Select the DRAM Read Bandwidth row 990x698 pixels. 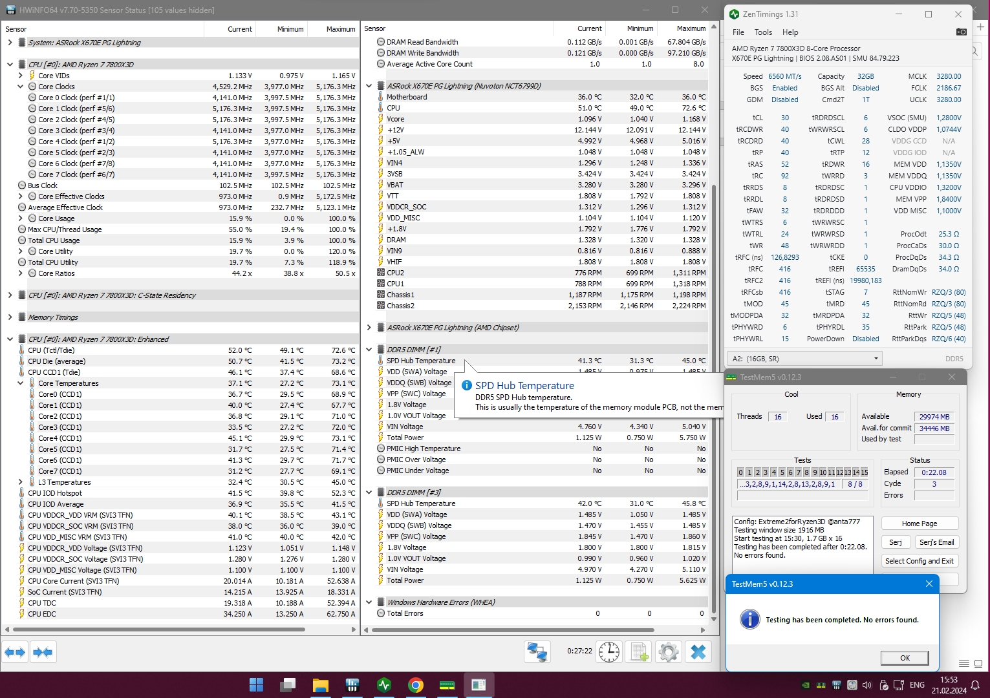coord(536,42)
